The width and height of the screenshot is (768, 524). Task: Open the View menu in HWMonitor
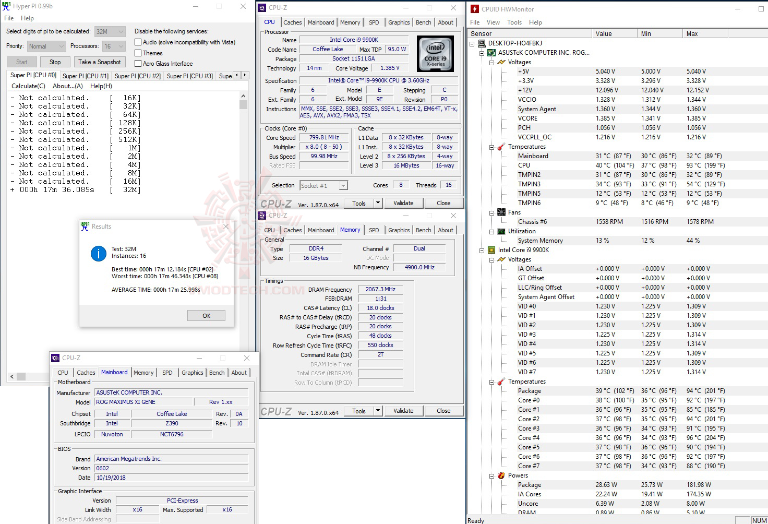[x=493, y=22]
